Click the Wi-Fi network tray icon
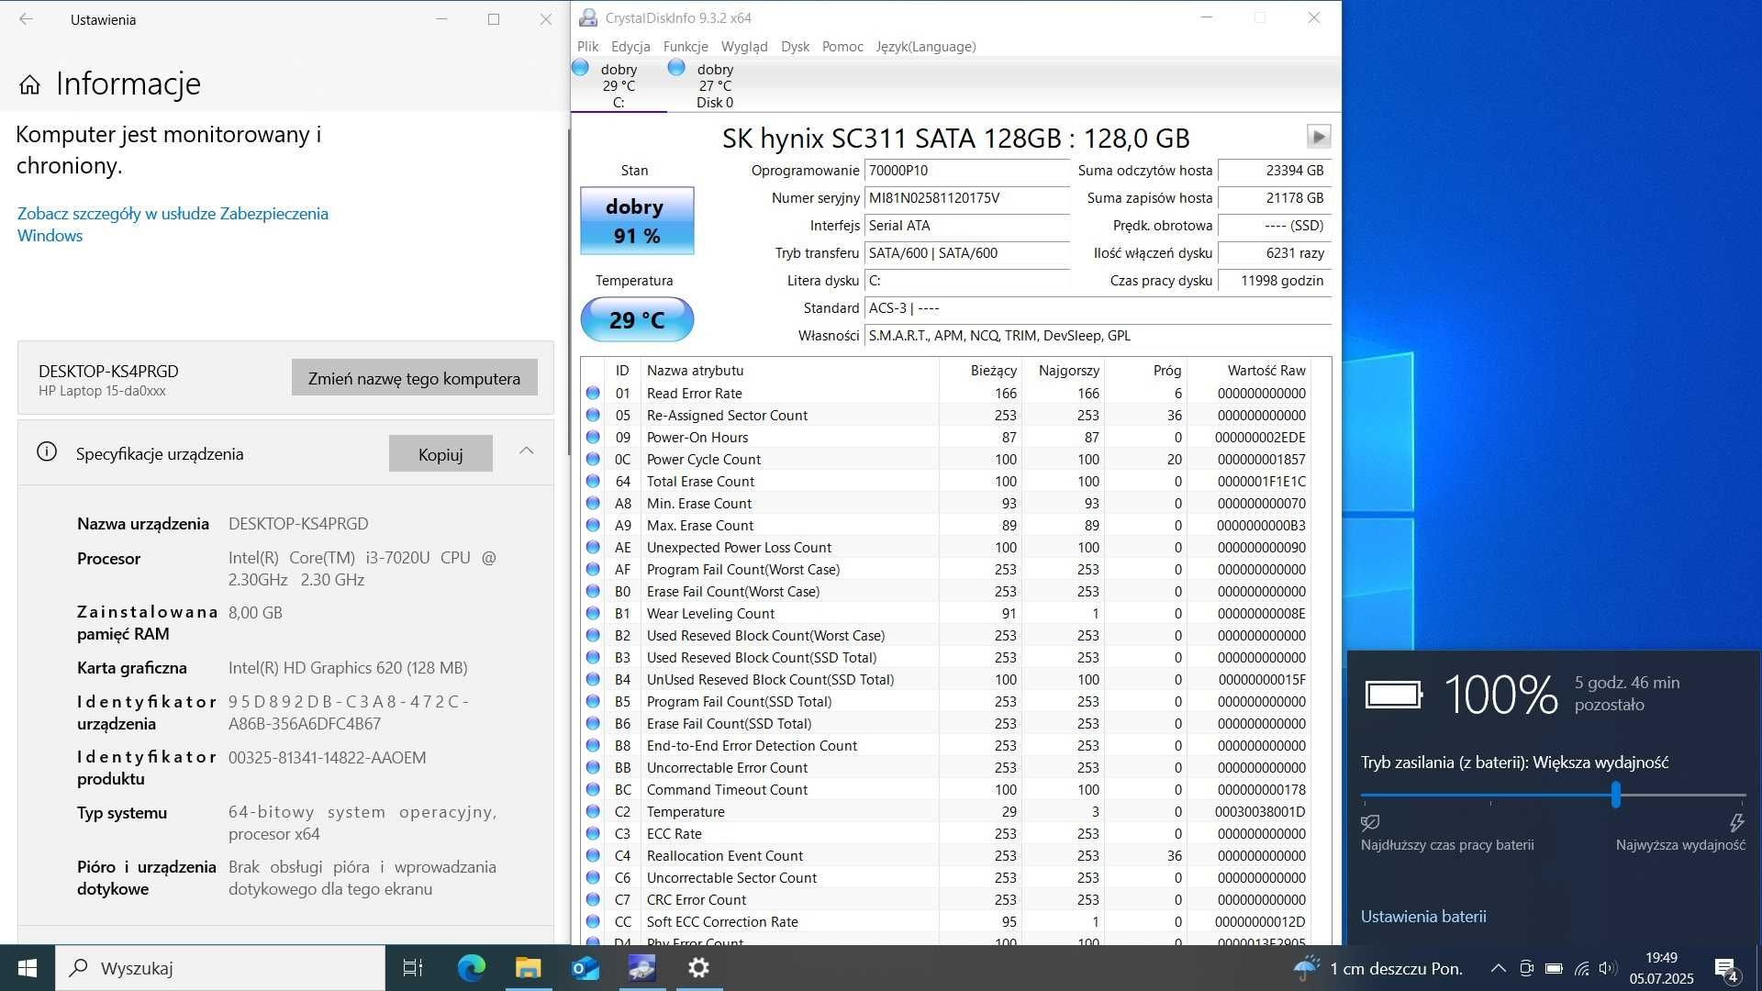Viewport: 1762px width, 991px height. [x=1581, y=968]
